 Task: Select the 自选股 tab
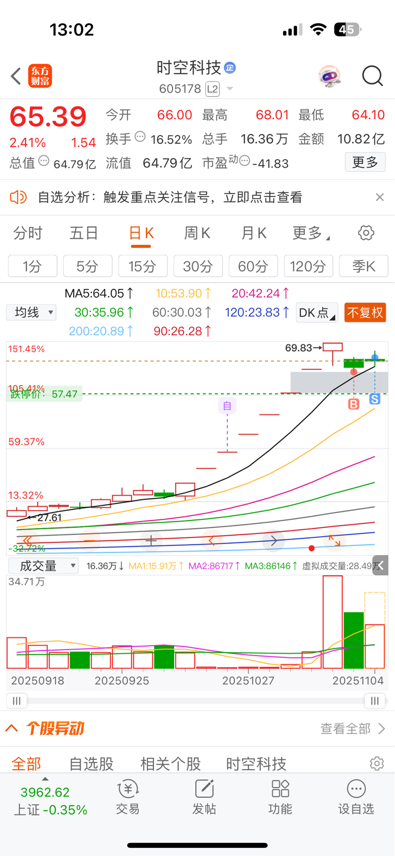coord(91,764)
